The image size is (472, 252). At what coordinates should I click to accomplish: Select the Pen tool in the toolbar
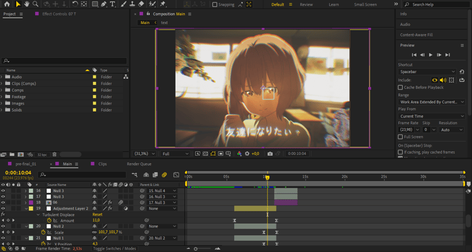(104, 4)
